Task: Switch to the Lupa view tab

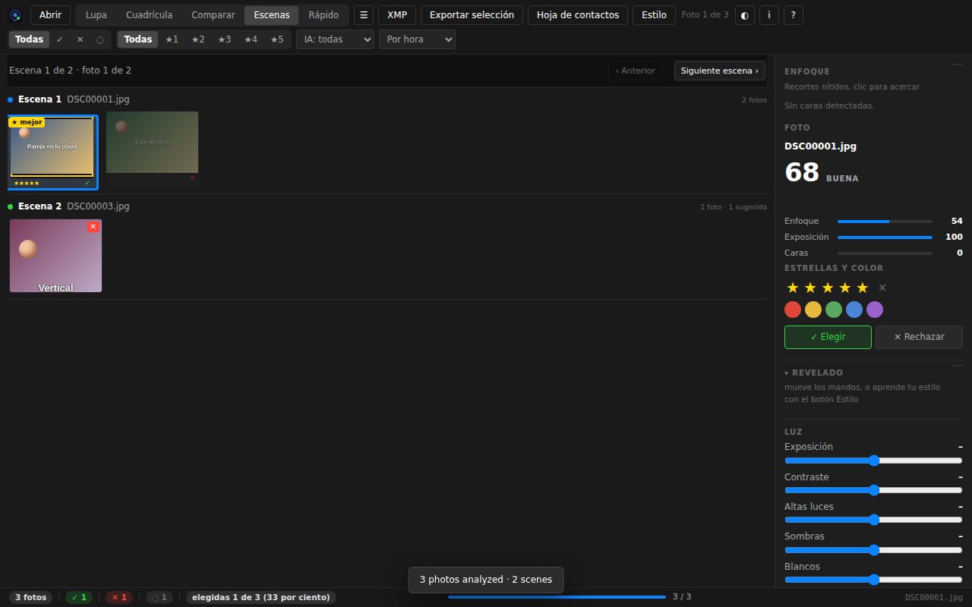Action: (x=96, y=15)
